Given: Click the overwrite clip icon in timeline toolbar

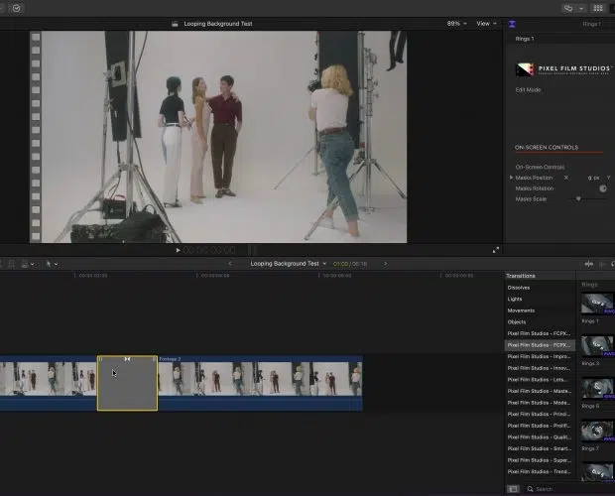Looking at the screenshot, I should click(25, 264).
